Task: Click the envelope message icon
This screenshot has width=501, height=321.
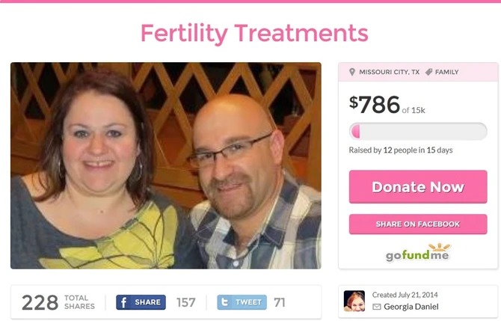Action: pos(377,307)
